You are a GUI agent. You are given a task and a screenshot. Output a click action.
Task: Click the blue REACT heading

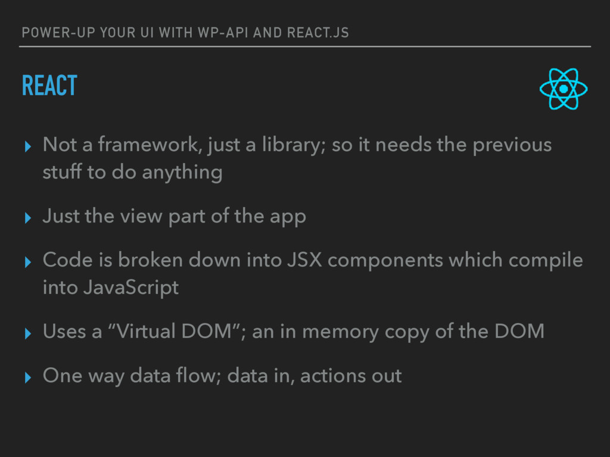tap(50, 86)
